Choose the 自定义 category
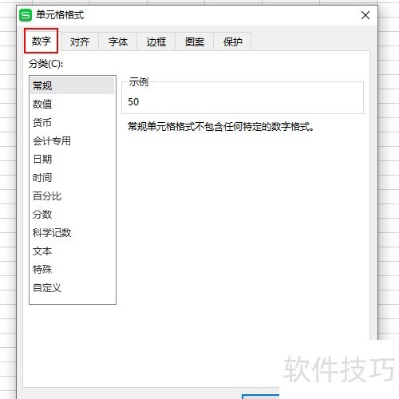 (73, 288)
